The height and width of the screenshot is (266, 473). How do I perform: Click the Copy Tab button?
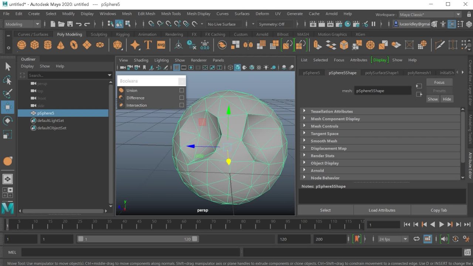(439, 210)
